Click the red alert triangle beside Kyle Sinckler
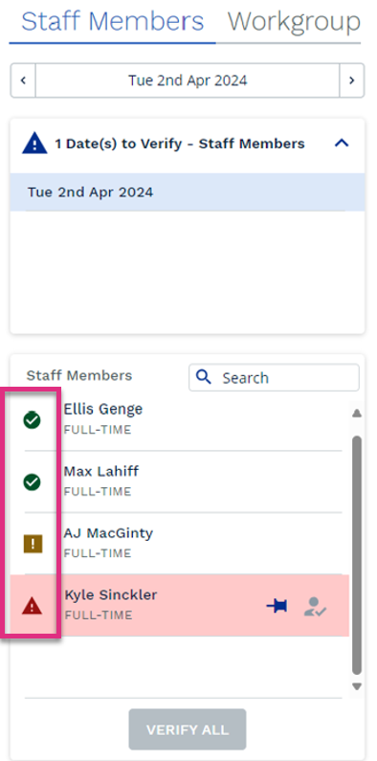The width and height of the screenshot is (377, 761). (x=32, y=606)
